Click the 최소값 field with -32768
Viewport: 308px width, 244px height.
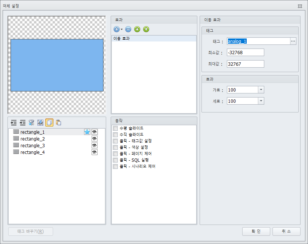tap(245, 52)
